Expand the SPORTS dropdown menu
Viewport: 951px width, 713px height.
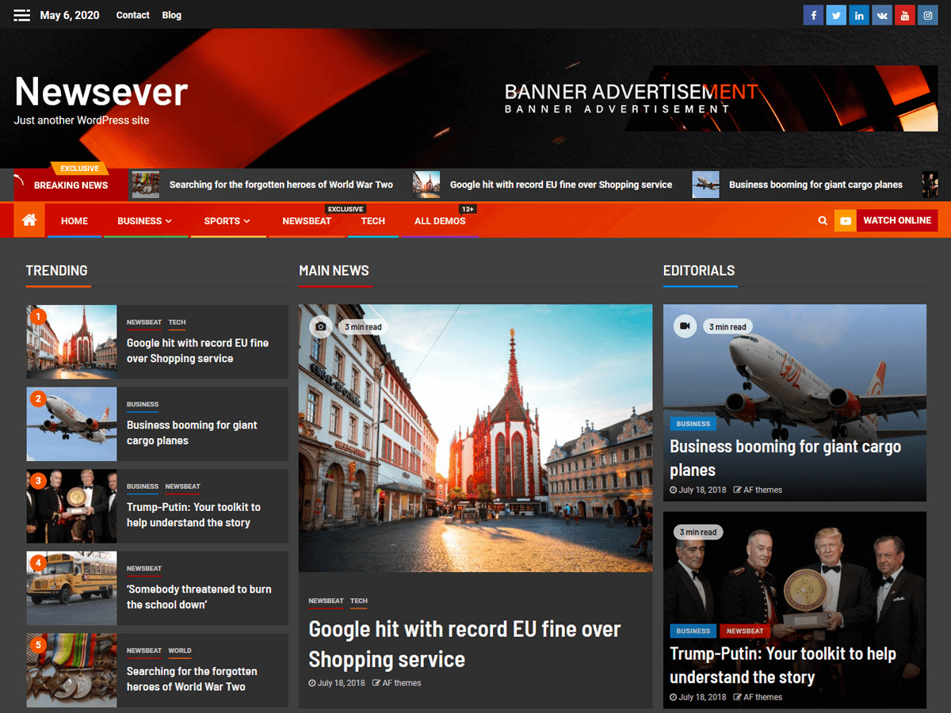click(227, 220)
